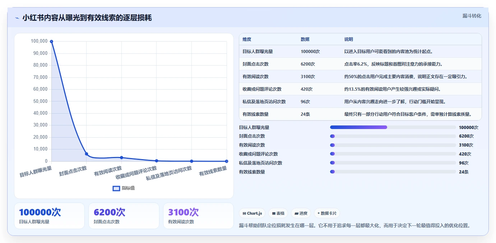Click the description starting 用户从内容兴趣
Viewport: 496px width, 243px height.
[x=395, y=102]
